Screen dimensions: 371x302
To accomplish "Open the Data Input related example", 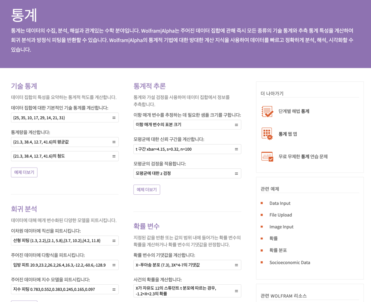I will coord(280,203).
